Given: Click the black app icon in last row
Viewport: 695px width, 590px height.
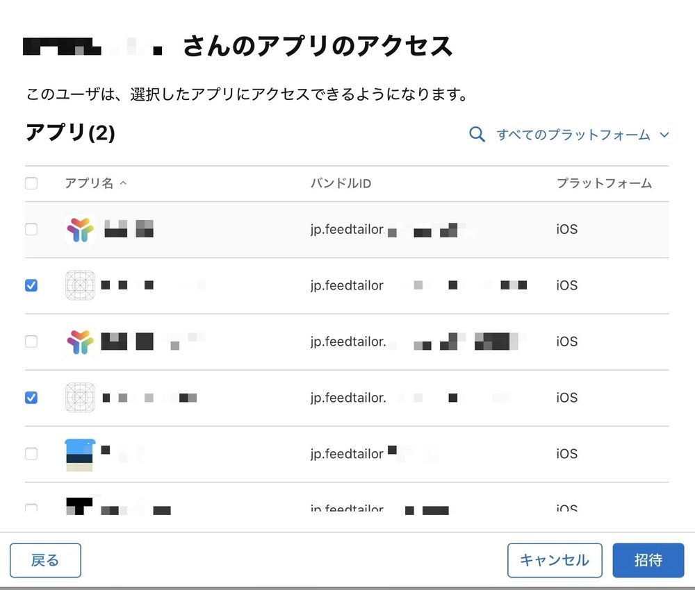Looking at the screenshot, I should (79, 505).
